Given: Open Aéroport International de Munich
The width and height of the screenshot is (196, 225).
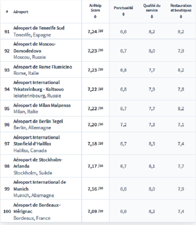Looking at the screenshot, I should (39, 185).
